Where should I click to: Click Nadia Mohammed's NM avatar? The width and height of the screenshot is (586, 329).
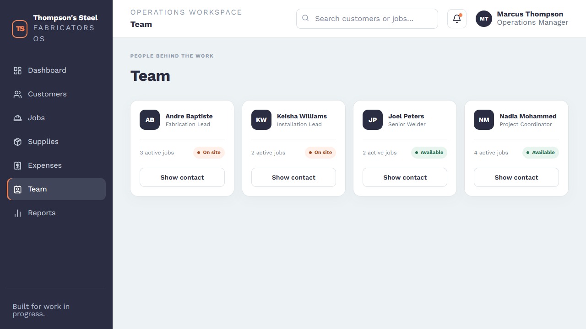[484, 120]
